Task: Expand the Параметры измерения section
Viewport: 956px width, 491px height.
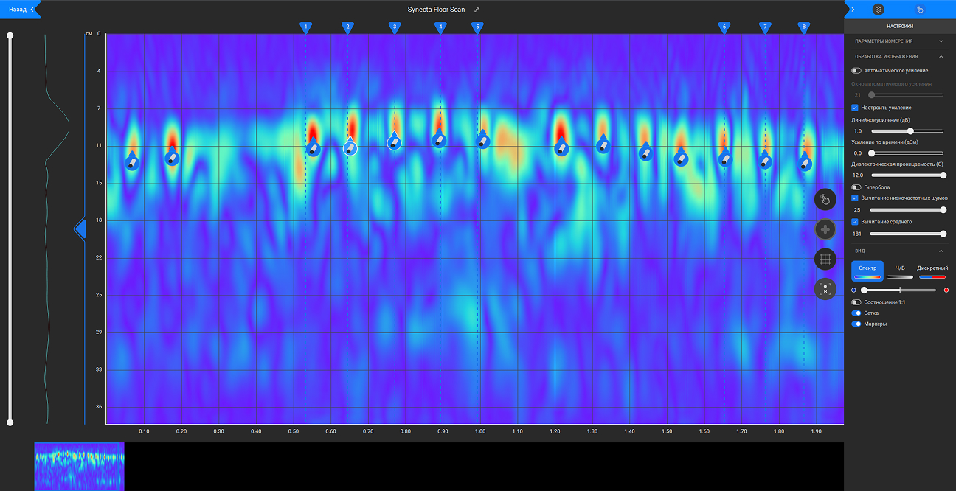Action: (x=941, y=41)
